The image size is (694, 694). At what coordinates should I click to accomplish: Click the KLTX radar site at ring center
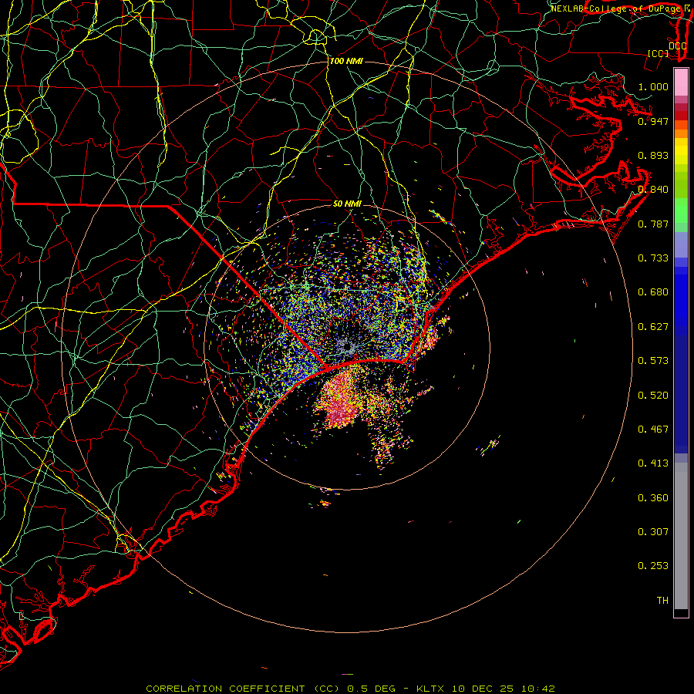[x=348, y=348]
